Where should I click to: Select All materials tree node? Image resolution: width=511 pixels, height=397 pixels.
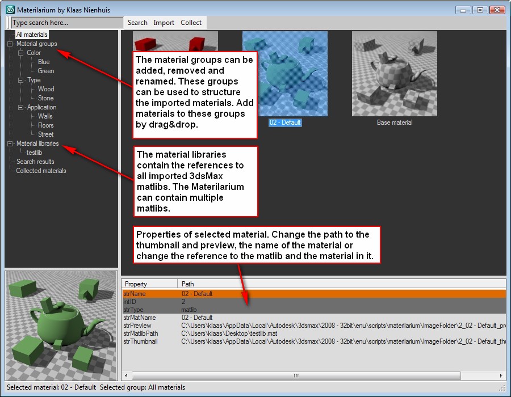pos(32,35)
